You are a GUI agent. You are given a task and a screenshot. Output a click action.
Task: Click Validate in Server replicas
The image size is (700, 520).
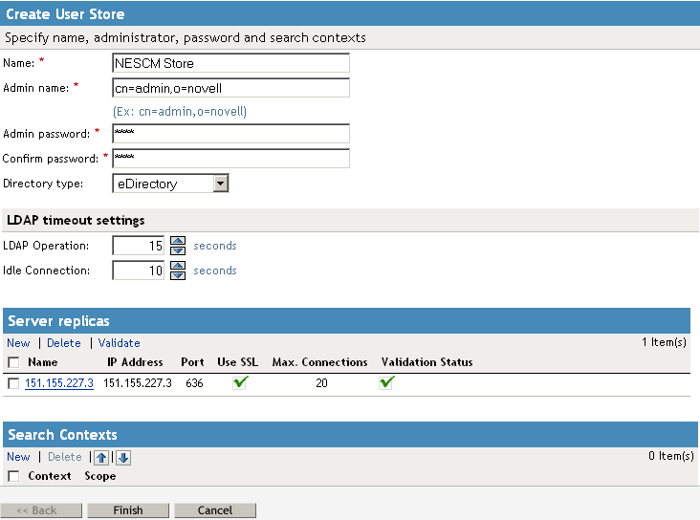click(x=120, y=343)
